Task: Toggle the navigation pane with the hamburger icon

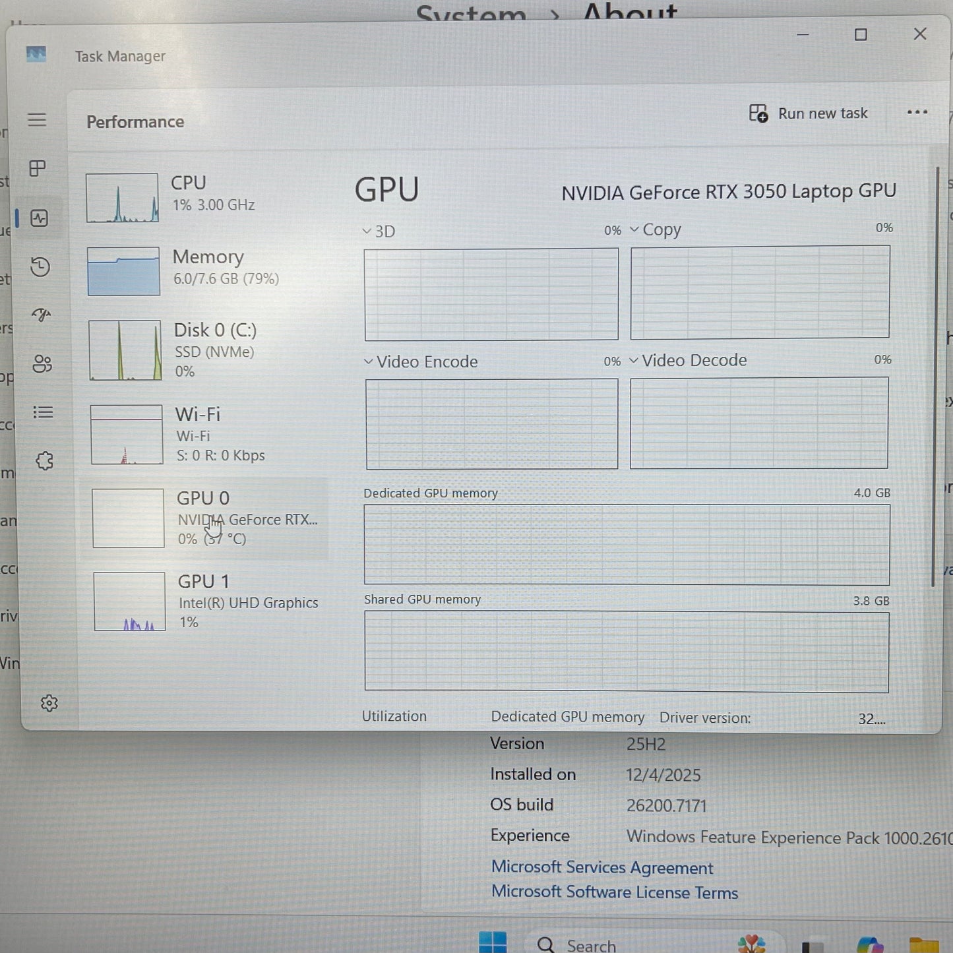Action: [x=37, y=120]
